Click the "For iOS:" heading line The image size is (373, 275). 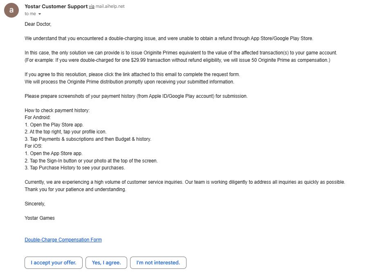click(x=34, y=146)
